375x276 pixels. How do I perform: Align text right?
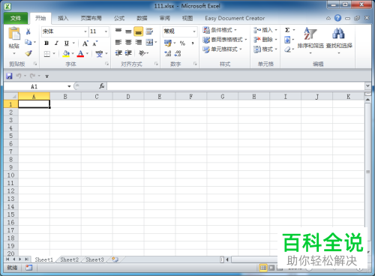point(138,42)
